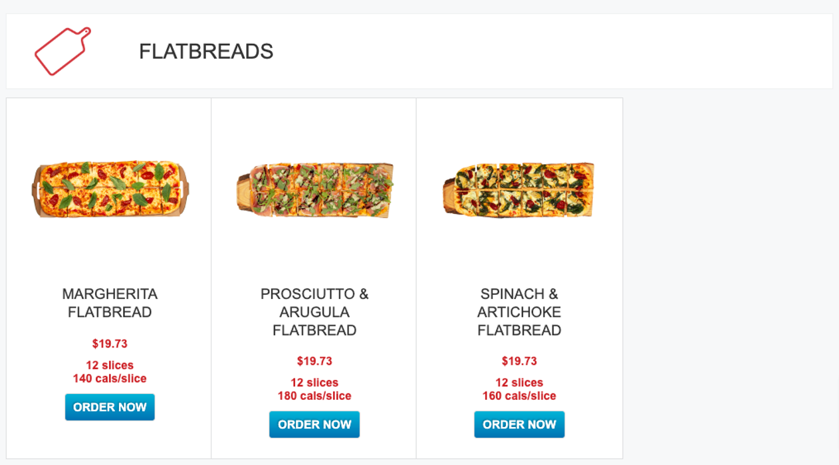Viewport: 839px width, 465px height.
Task: Click the 160 cals/slice text
Action: tap(519, 396)
